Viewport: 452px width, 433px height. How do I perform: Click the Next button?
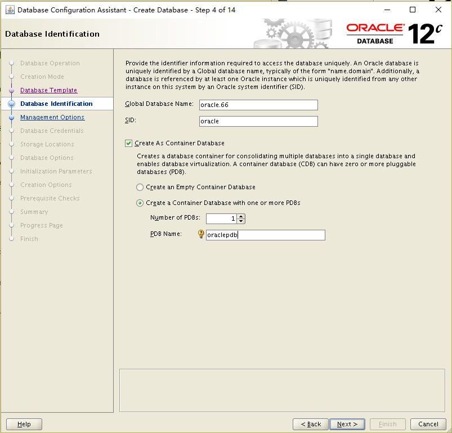pyautogui.click(x=347, y=424)
